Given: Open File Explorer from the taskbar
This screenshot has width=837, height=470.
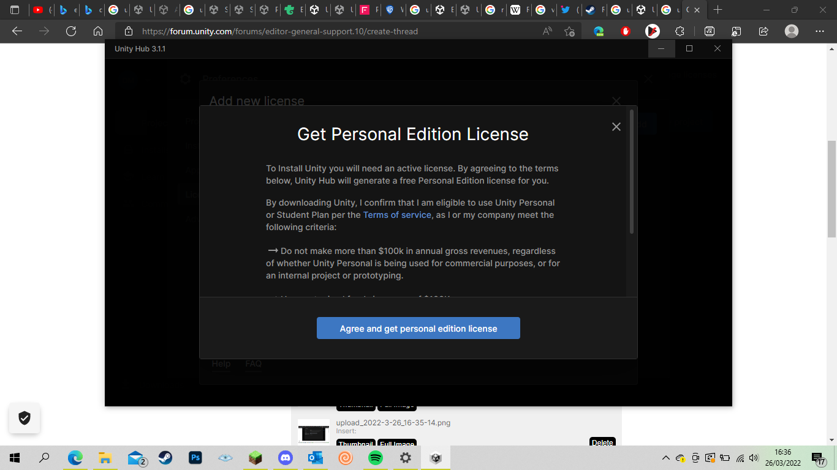Looking at the screenshot, I should tap(105, 458).
